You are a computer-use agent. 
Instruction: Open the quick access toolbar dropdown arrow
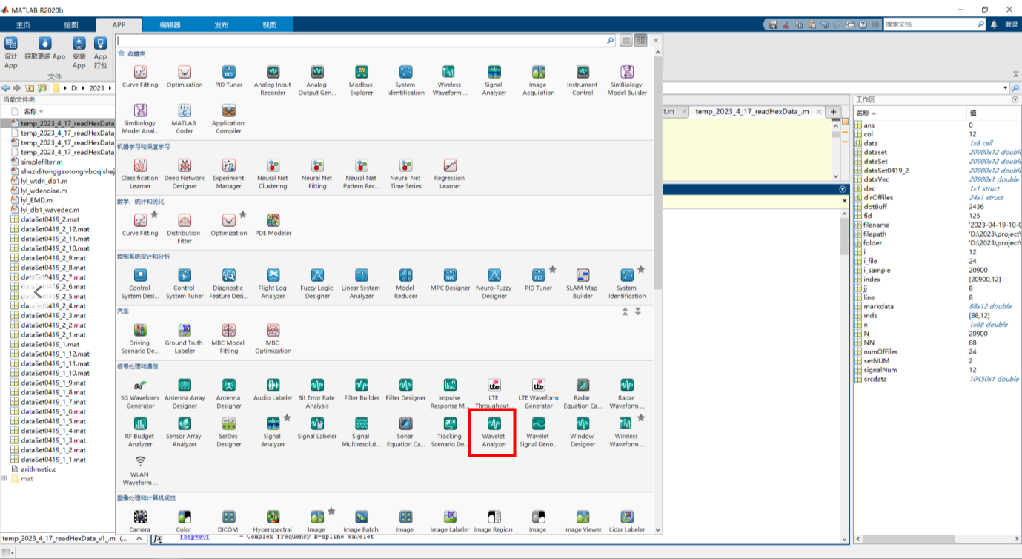coord(877,24)
